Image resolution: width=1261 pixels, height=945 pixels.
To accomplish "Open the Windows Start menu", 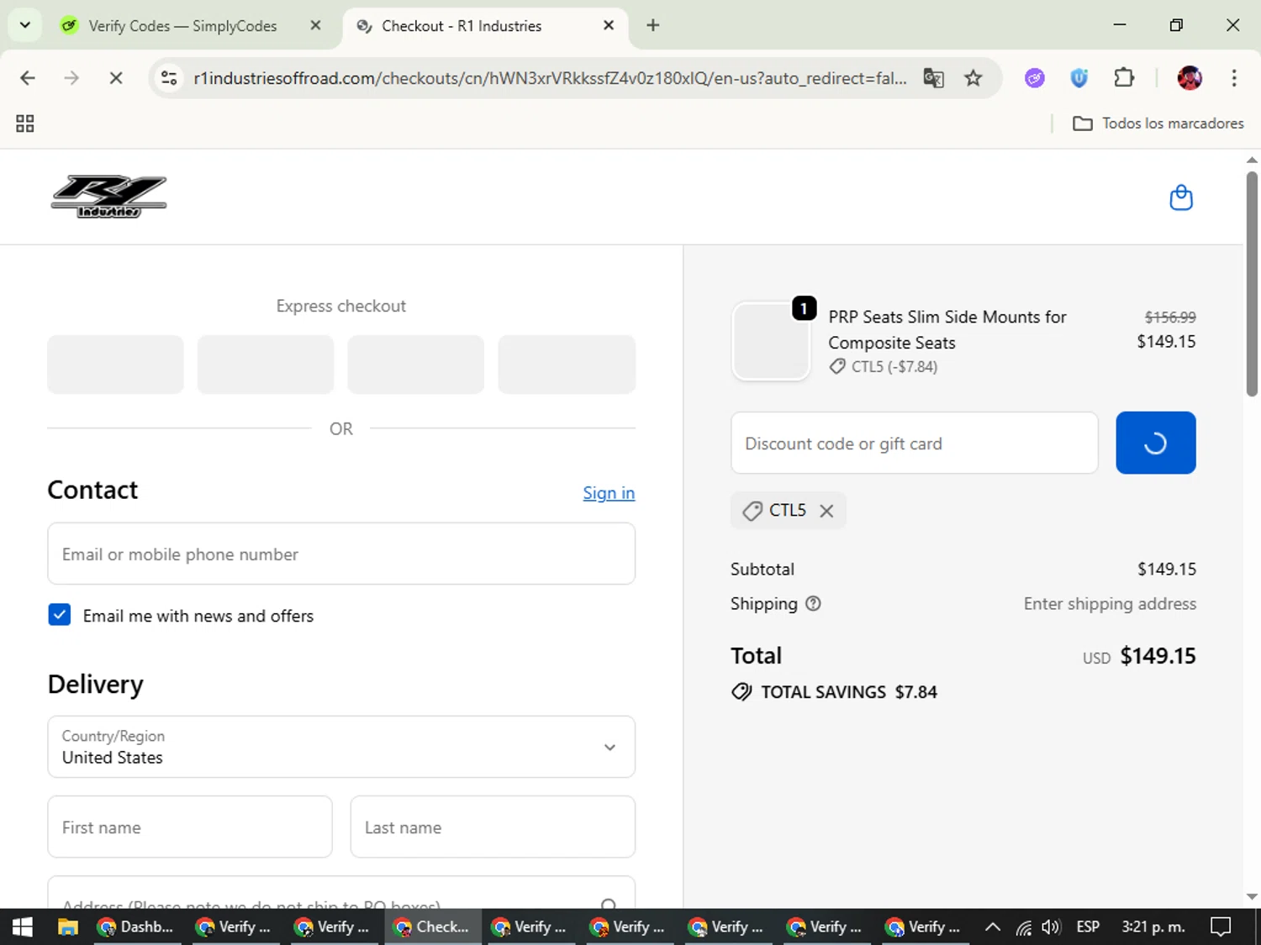I will (x=23, y=927).
